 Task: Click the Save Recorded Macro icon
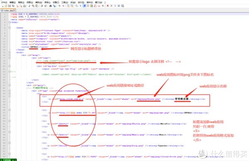click(x=123, y=6)
